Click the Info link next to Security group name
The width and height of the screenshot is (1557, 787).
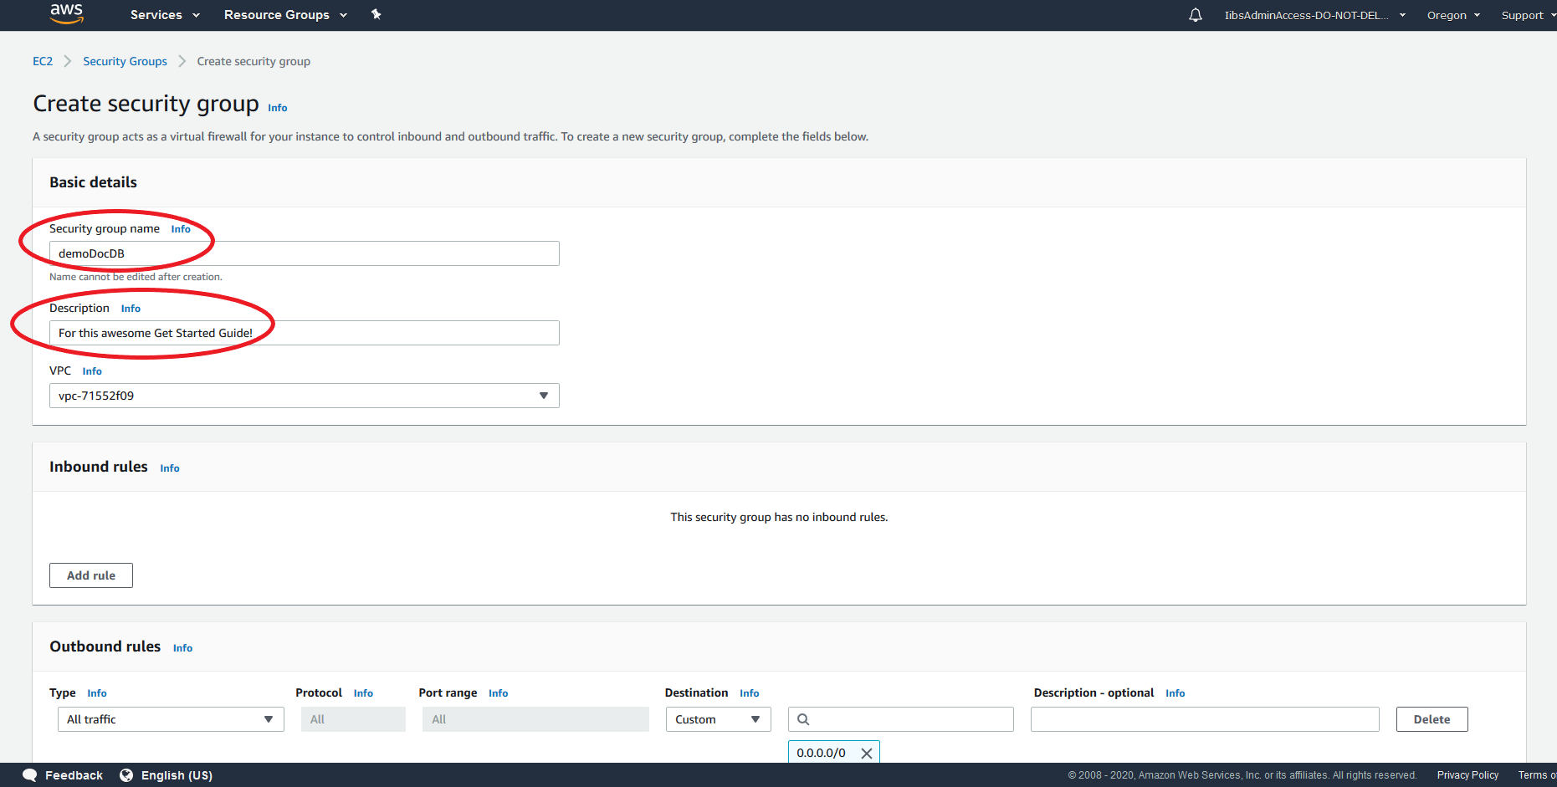pyautogui.click(x=180, y=228)
